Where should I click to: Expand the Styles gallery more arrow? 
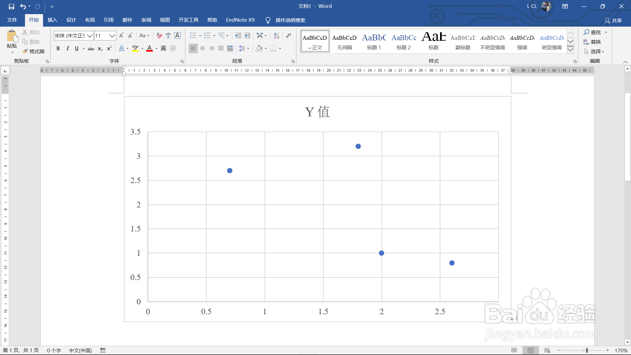coord(571,50)
